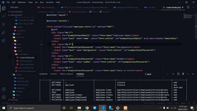Switch to the index.blade.php editor tab
Image resolution: width=197 pixels, height=111 pixels.
(x=46, y=7)
